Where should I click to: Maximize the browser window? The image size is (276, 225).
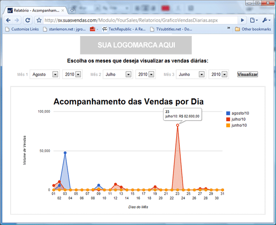point(257,3)
